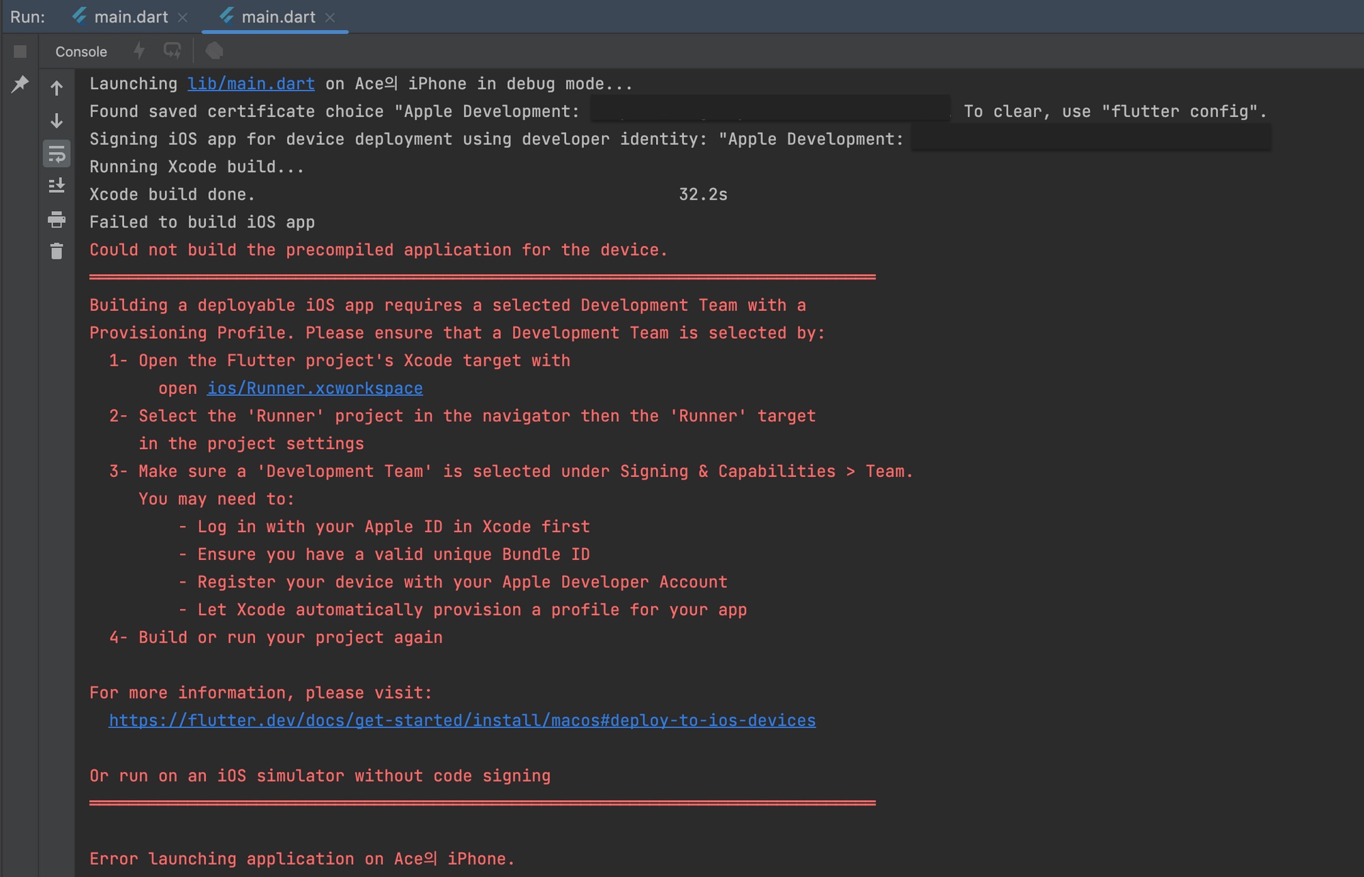1364x877 pixels.
Task: Open Flutter DevTools icon in toolbar
Action: coord(214,51)
